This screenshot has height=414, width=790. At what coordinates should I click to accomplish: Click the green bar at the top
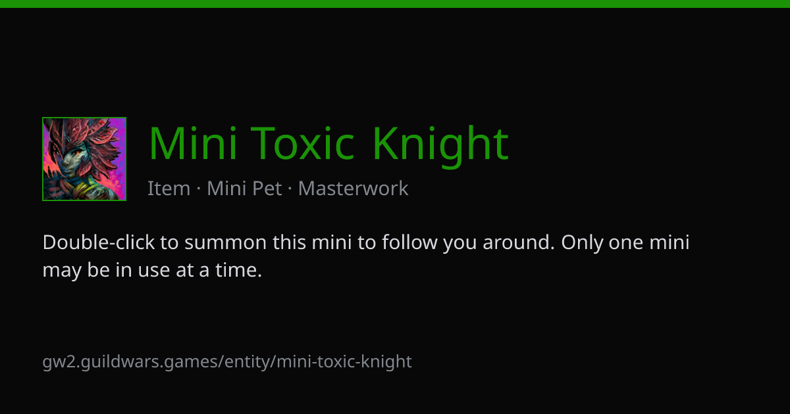(x=395, y=3)
